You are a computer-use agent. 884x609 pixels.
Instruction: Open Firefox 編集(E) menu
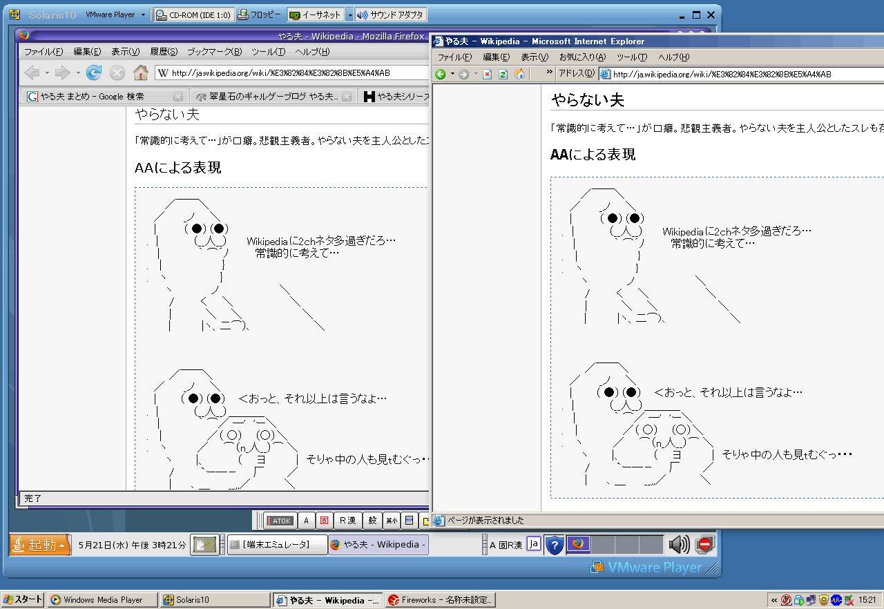click(87, 52)
